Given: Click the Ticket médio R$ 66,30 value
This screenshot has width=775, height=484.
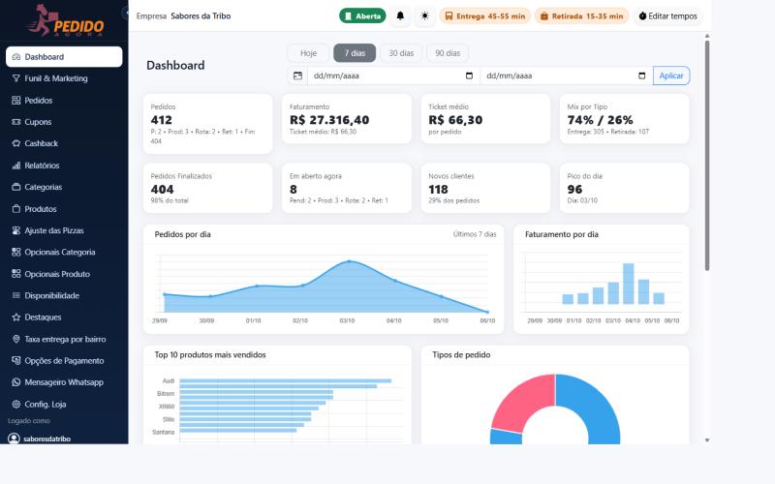Looking at the screenshot, I should coord(455,120).
